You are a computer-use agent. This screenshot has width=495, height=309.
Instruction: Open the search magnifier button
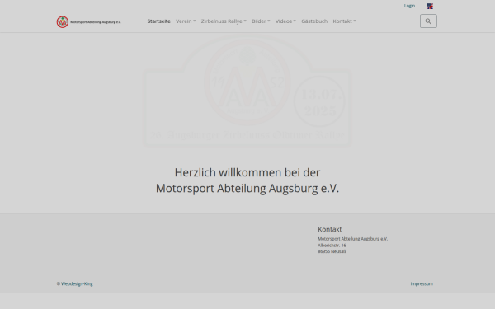[428, 21]
